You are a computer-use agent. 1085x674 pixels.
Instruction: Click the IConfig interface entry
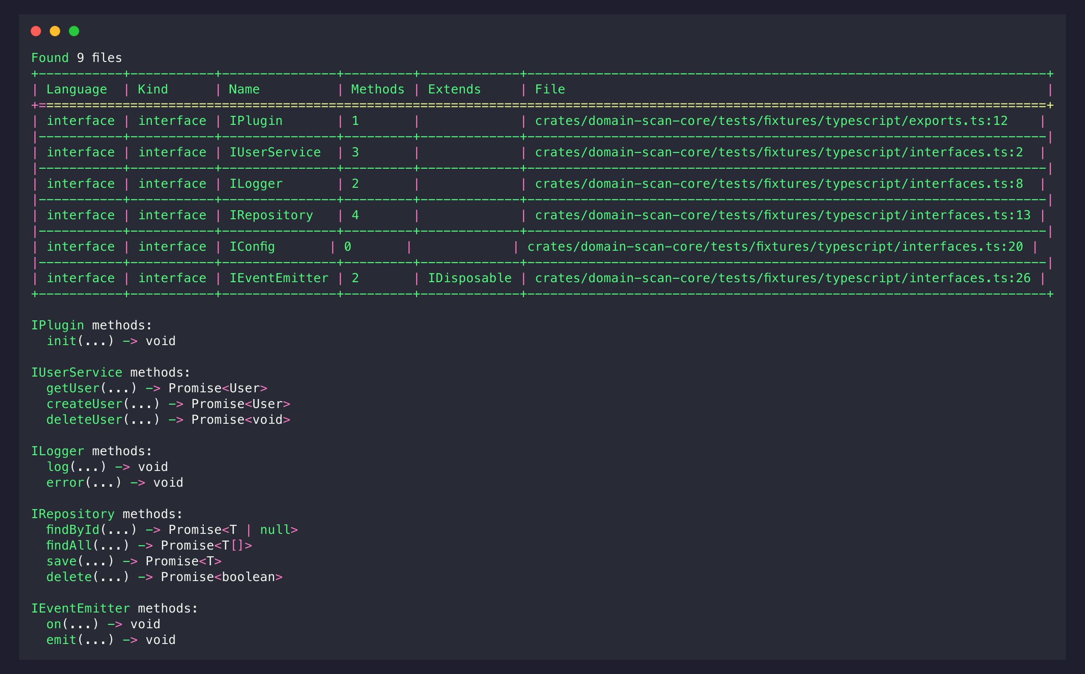(x=252, y=246)
